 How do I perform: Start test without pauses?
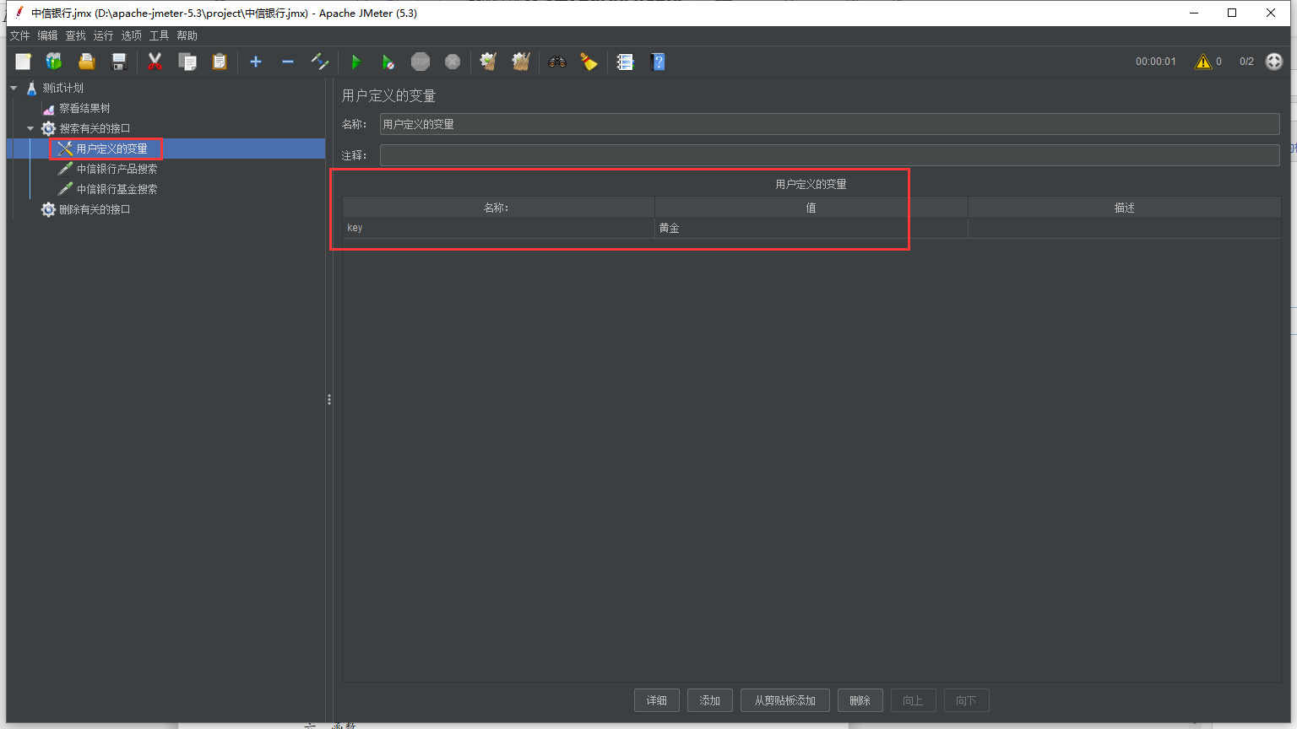click(388, 62)
